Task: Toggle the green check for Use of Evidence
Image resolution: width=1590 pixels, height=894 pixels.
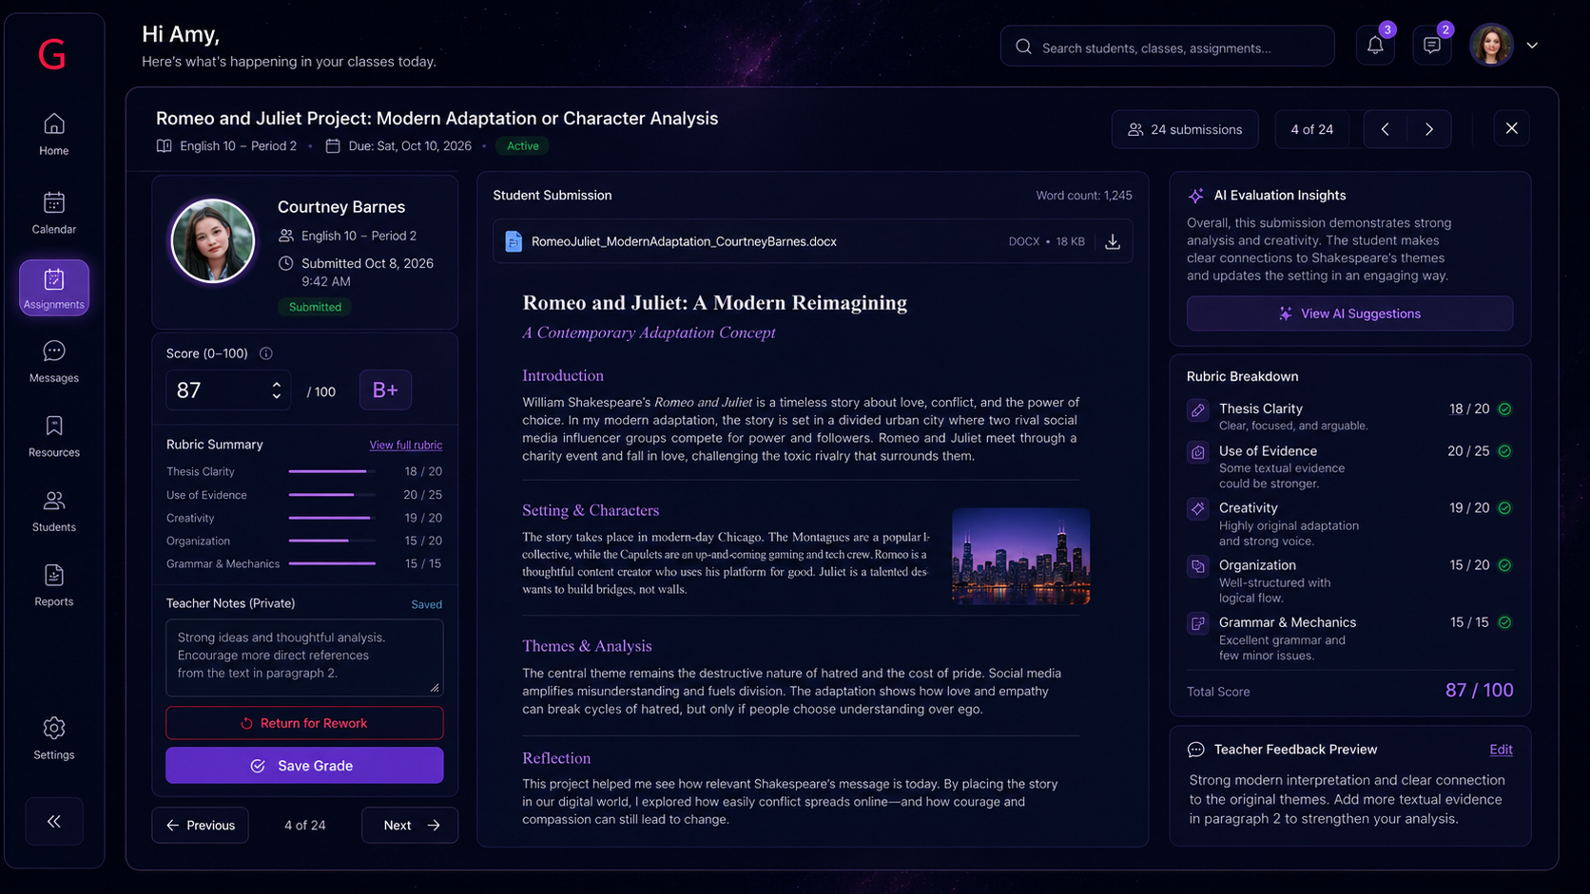Action: point(1504,451)
